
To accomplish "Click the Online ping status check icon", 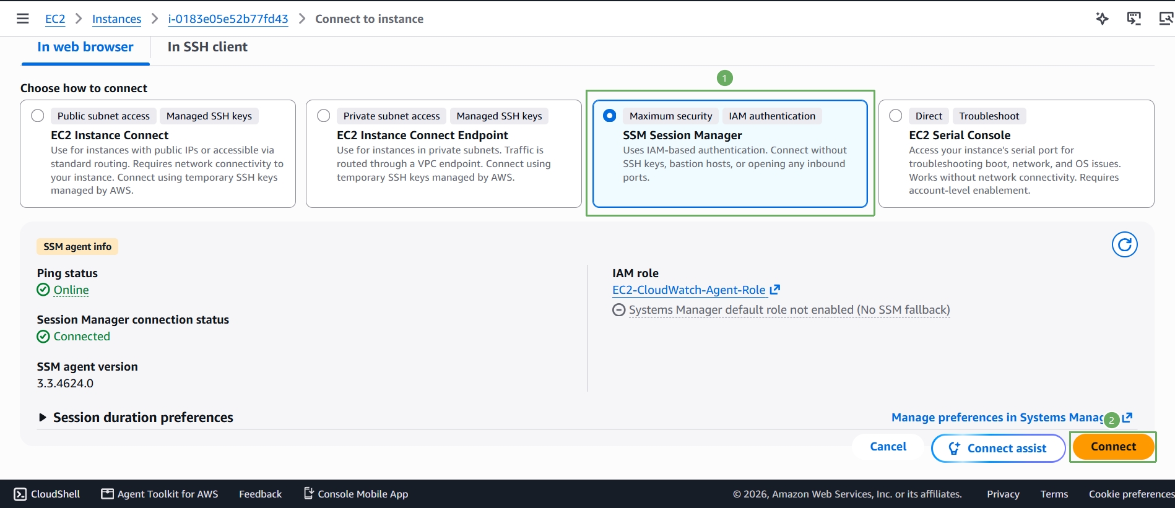I will coord(43,290).
